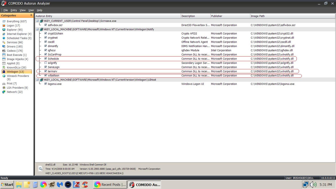336x189 pixels.
Task: Click the Intel Corporation publisher cell
Action: click(221, 50)
